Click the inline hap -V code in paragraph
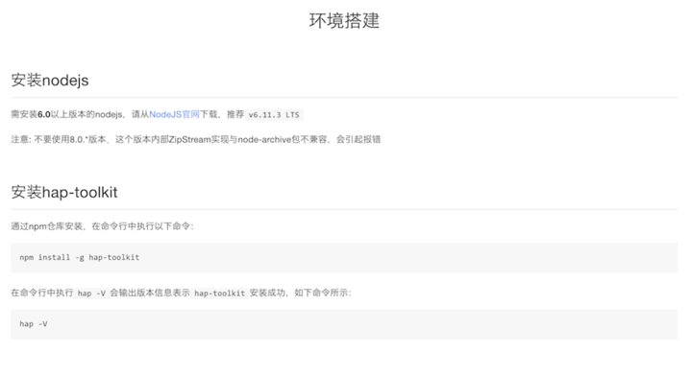 click(x=92, y=294)
